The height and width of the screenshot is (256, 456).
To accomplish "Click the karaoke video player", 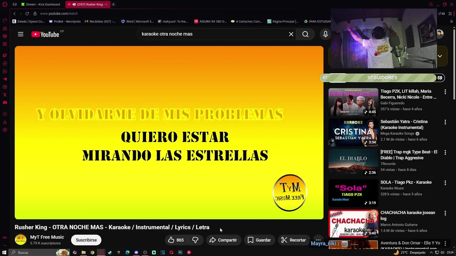I will (169, 133).
